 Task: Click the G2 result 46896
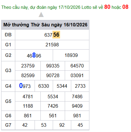(34, 55)
